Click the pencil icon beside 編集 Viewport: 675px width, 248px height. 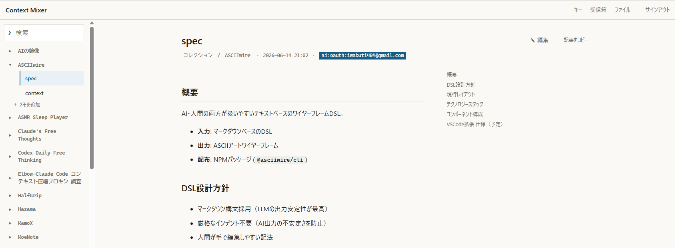pos(533,40)
